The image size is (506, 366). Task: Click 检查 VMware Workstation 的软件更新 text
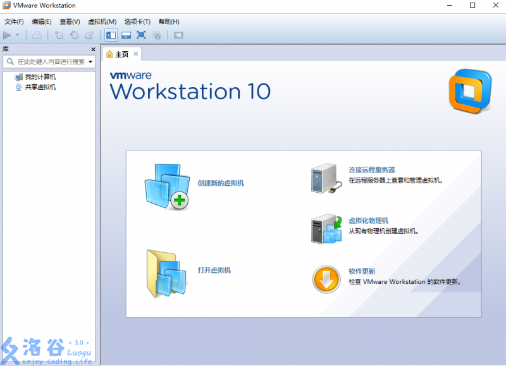pyautogui.click(x=404, y=282)
